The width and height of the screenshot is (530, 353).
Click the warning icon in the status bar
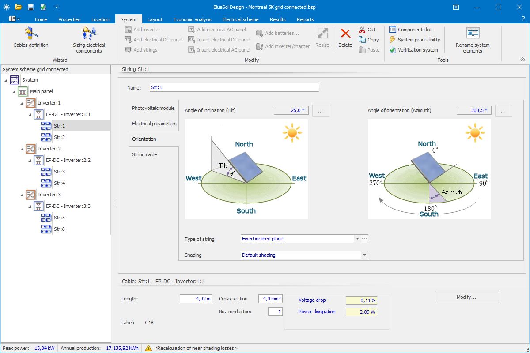[x=148, y=348]
